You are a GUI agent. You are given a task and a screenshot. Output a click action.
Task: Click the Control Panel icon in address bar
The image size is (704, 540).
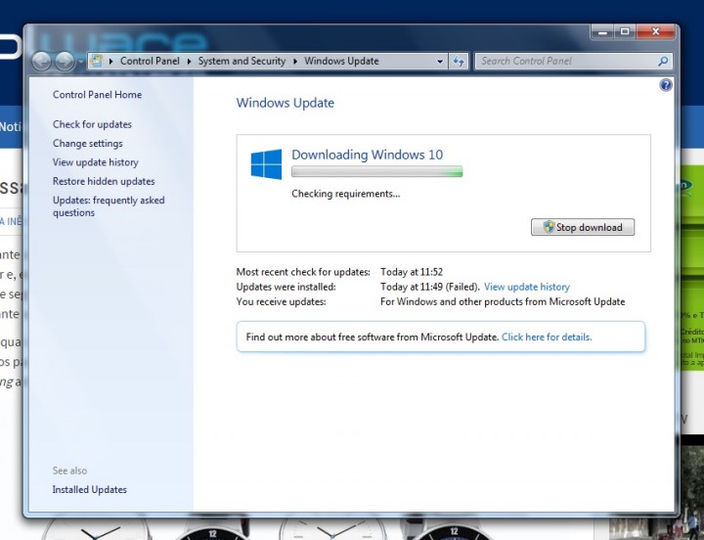point(97,61)
